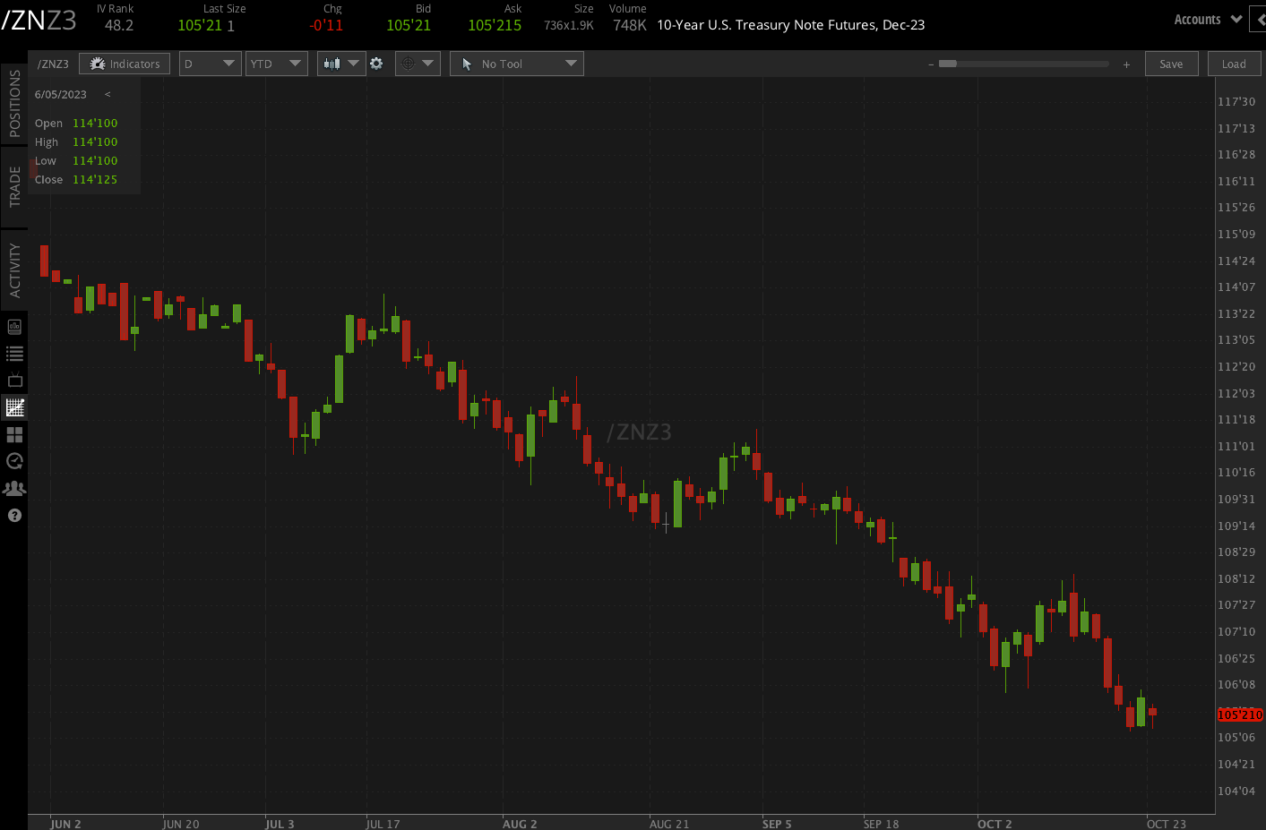Open the community people icon
The width and height of the screenshot is (1266, 830).
(14, 488)
